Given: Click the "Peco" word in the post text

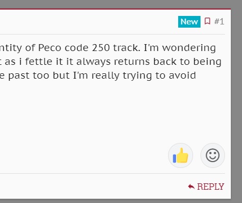Looking at the screenshot, I should click(x=49, y=48).
